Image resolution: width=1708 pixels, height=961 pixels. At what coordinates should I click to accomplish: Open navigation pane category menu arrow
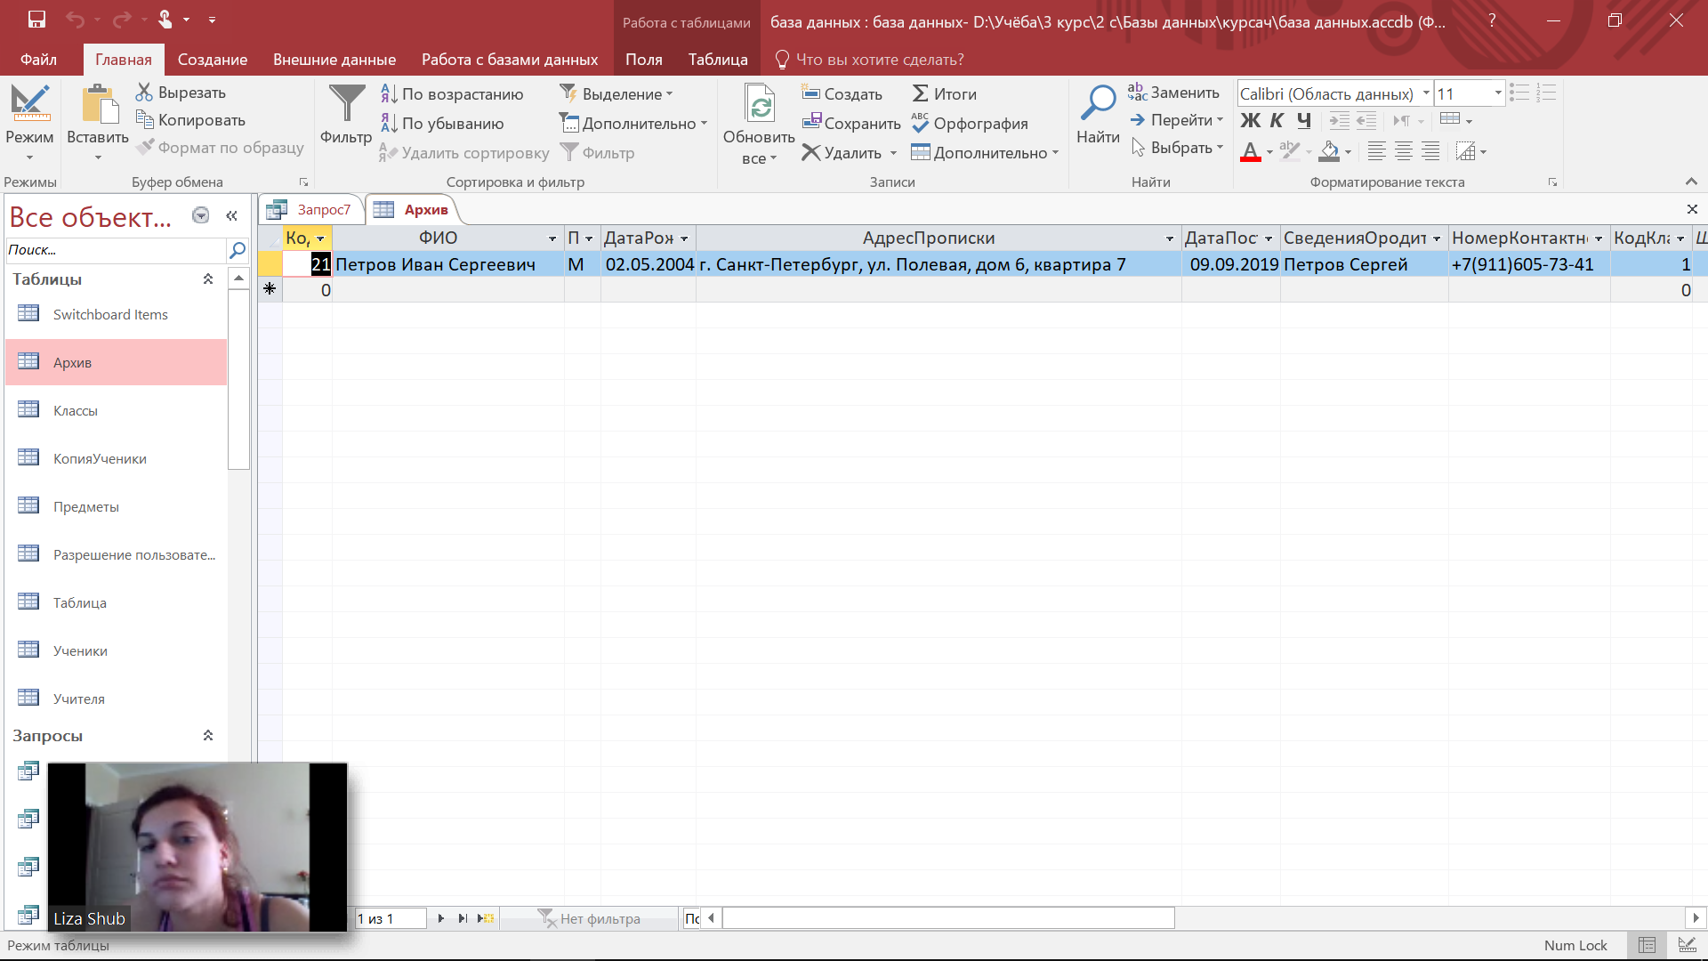[x=201, y=215]
